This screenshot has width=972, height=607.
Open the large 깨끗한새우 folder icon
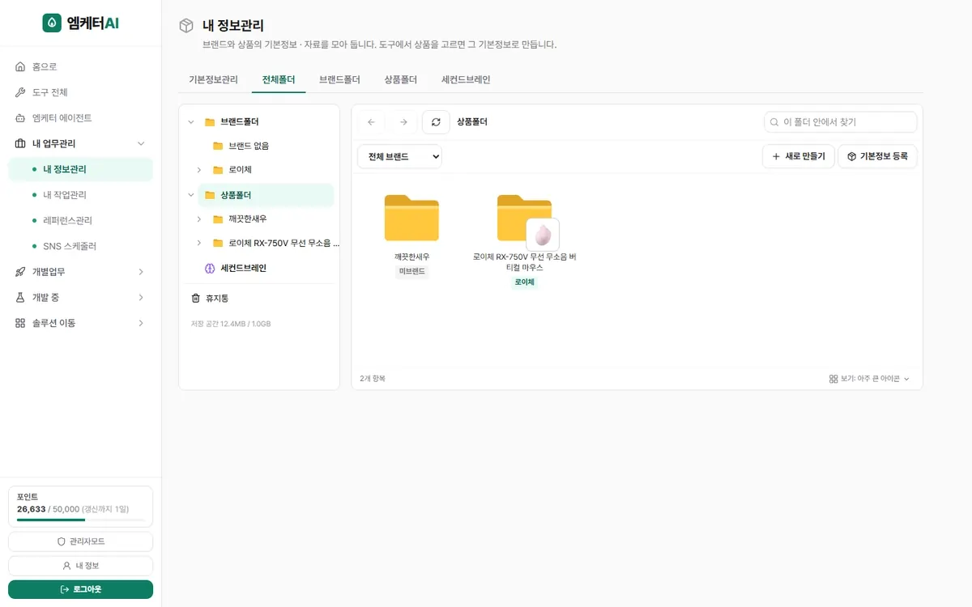click(411, 218)
